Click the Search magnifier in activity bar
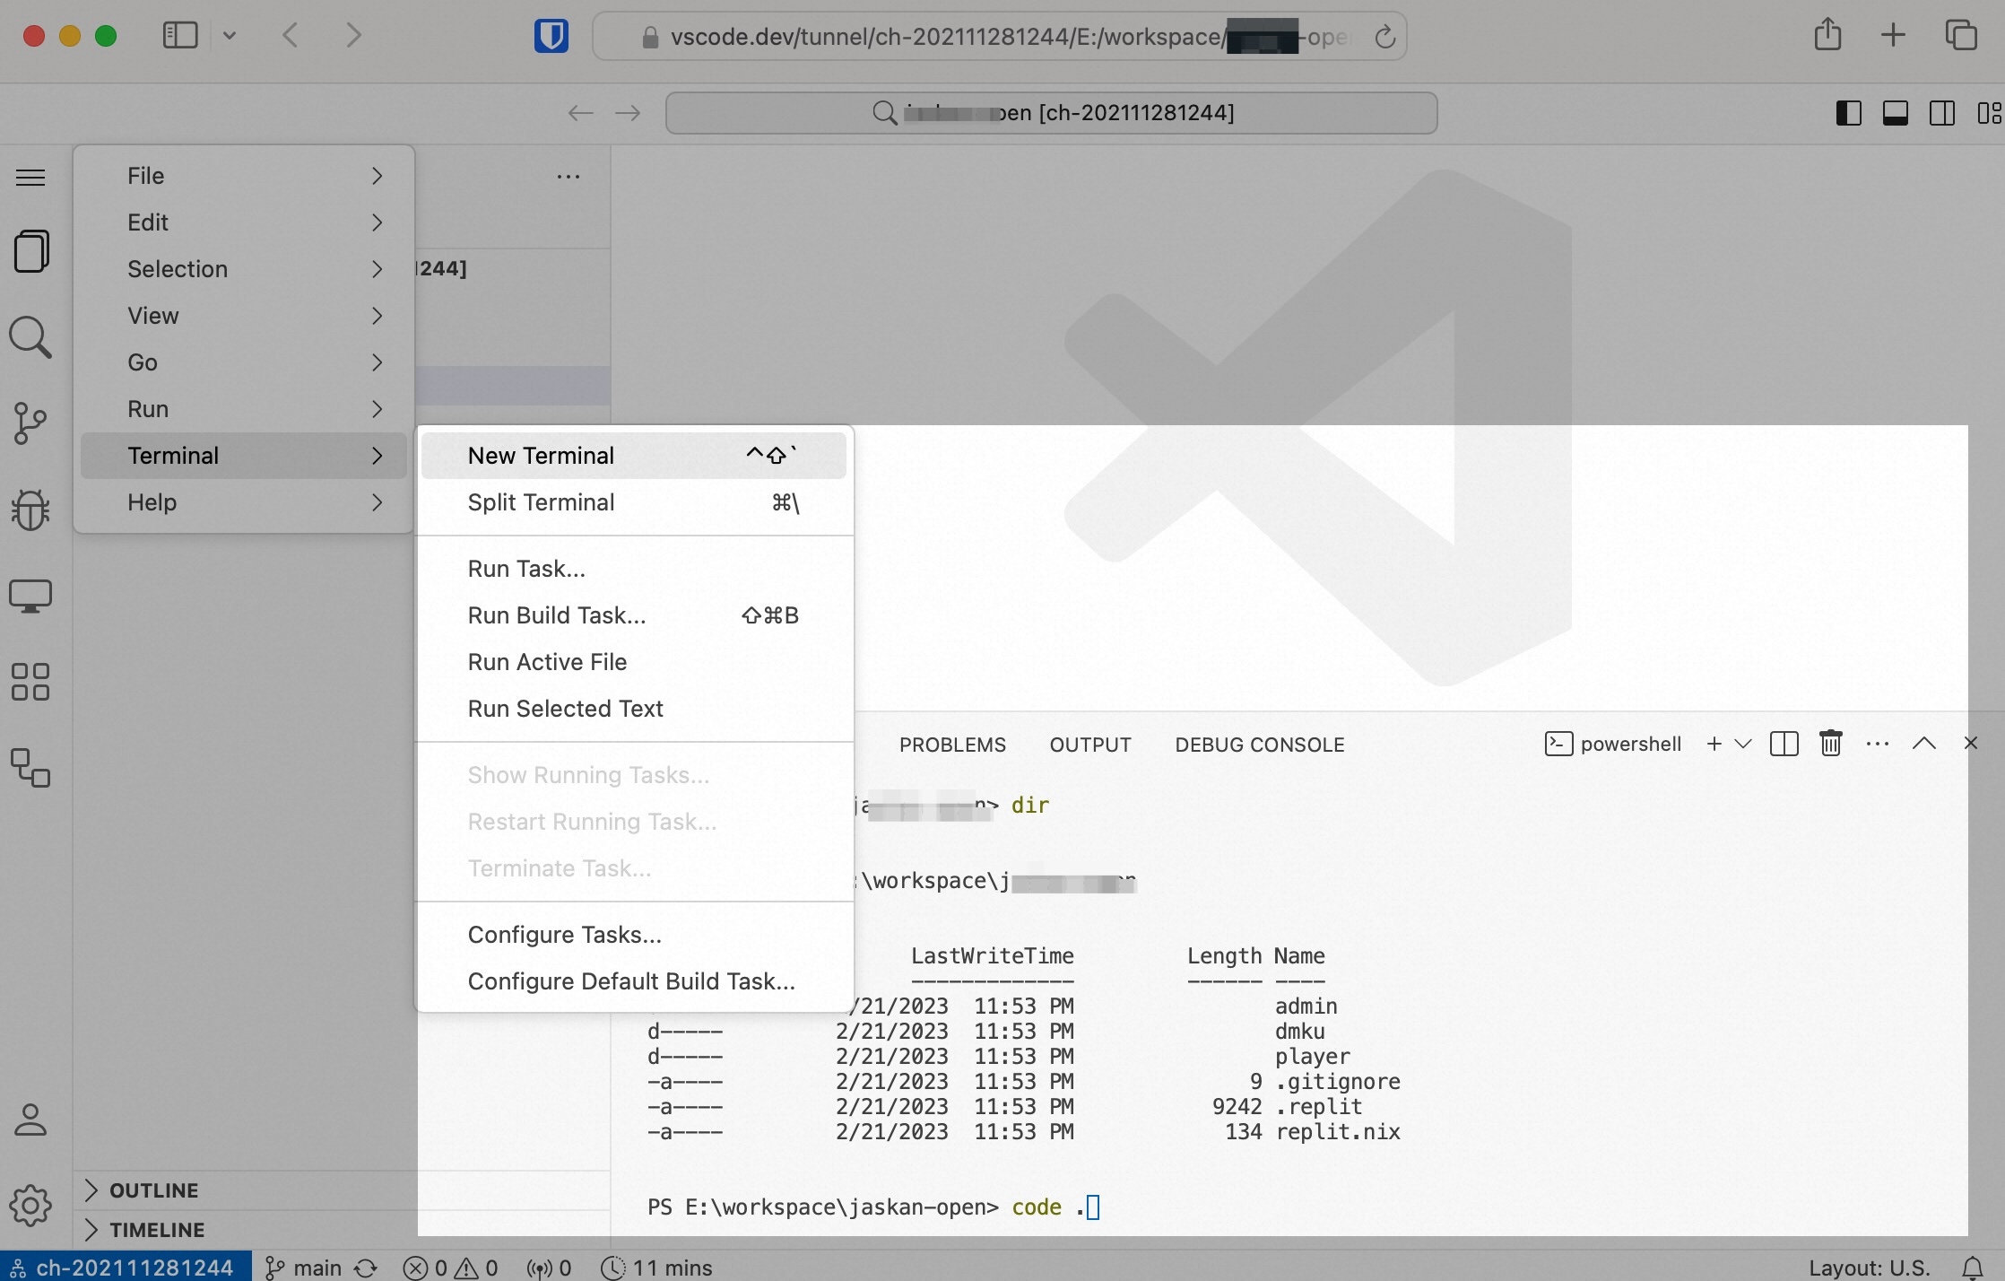Screen dimensions: 2005x1281 coord(30,337)
